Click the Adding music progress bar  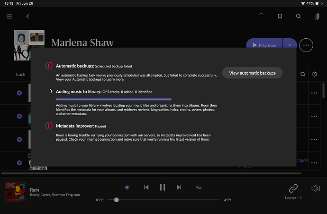click(114, 99)
